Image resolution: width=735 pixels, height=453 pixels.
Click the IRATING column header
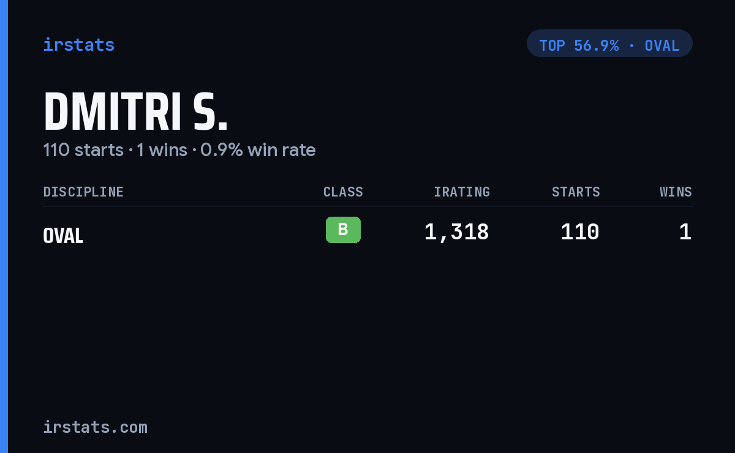point(462,192)
